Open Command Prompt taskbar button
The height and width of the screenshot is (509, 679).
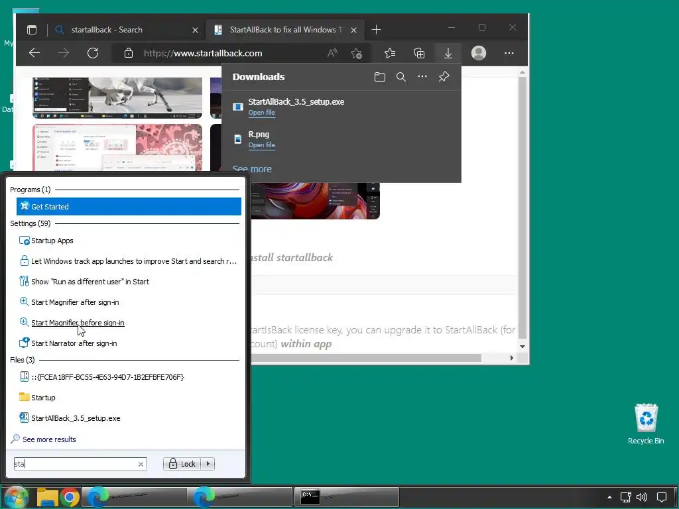pyautogui.click(x=346, y=497)
